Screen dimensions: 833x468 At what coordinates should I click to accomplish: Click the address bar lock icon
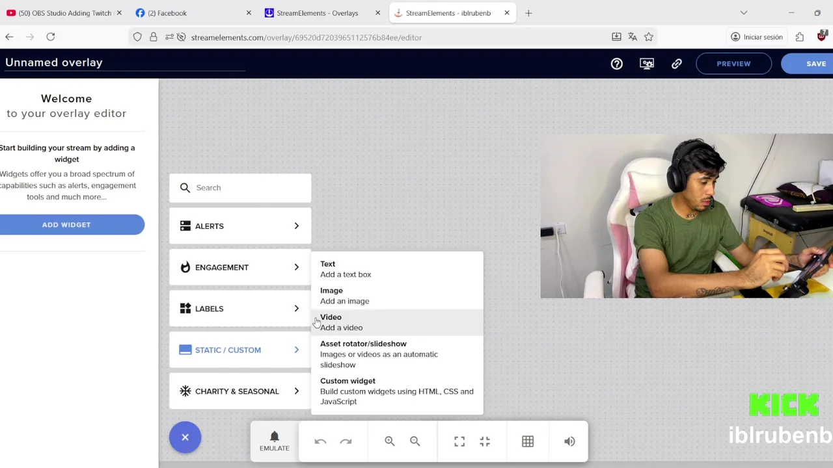tap(154, 37)
